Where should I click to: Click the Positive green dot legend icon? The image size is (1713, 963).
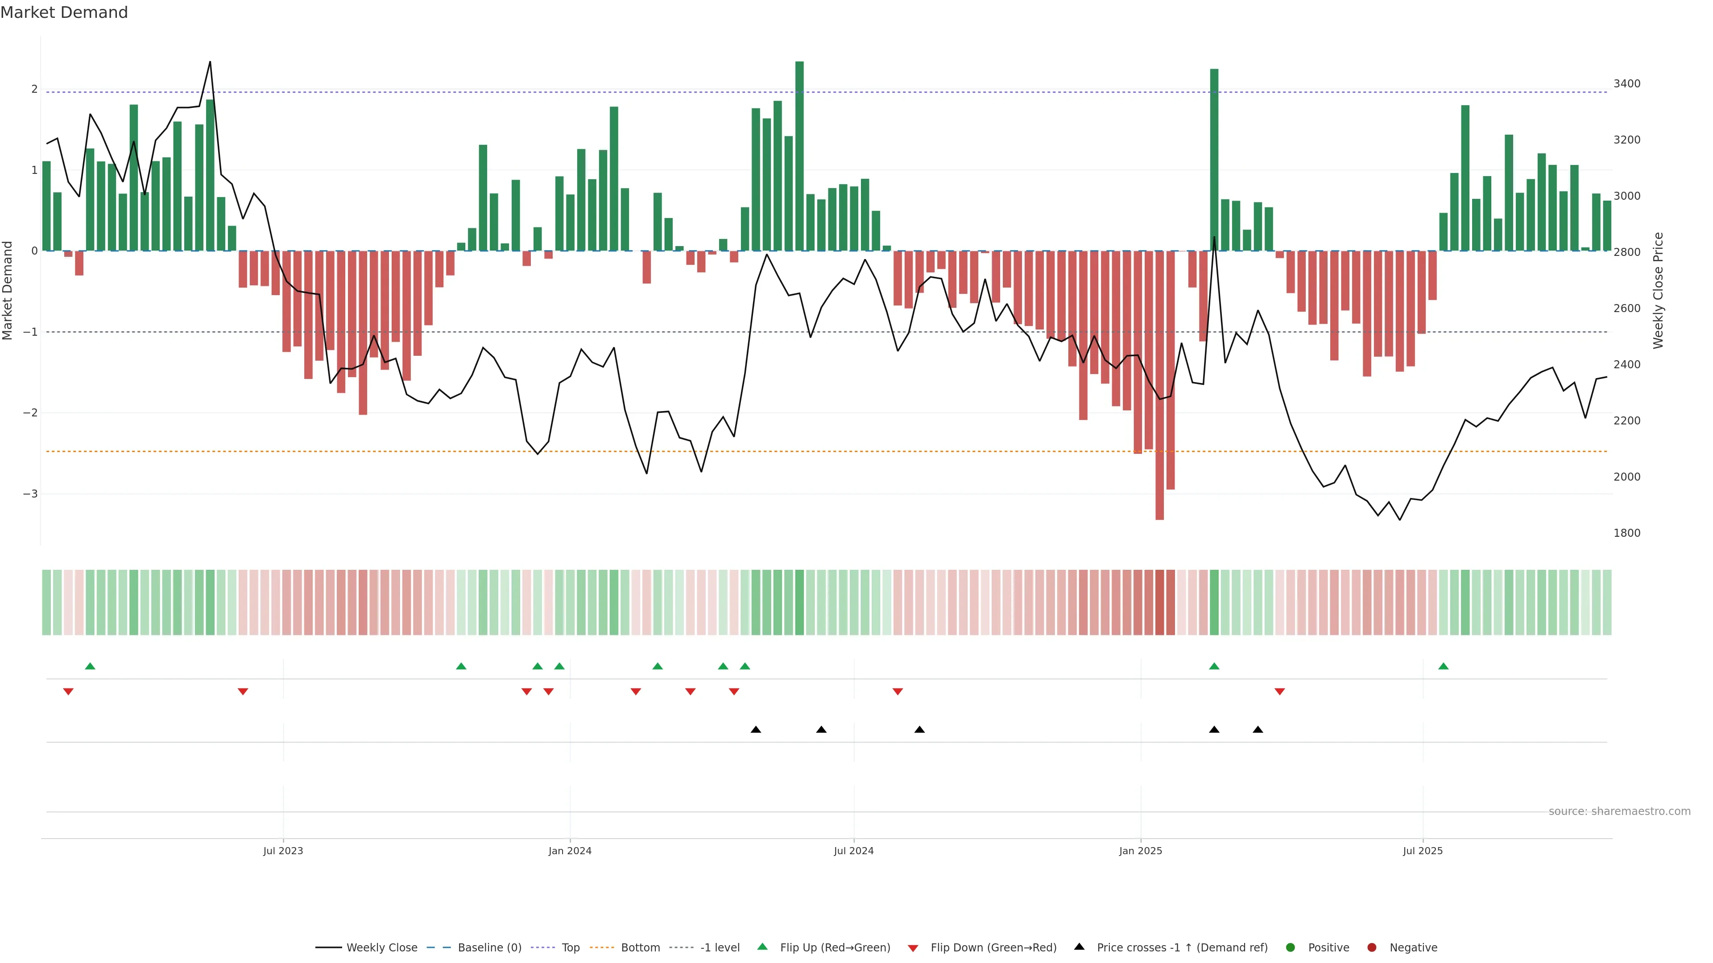click(1291, 948)
